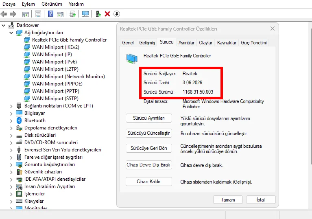This screenshot has height=219, width=312.
Task: Click the Properties sheet toolbar icon
Action: (x=38, y=14)
